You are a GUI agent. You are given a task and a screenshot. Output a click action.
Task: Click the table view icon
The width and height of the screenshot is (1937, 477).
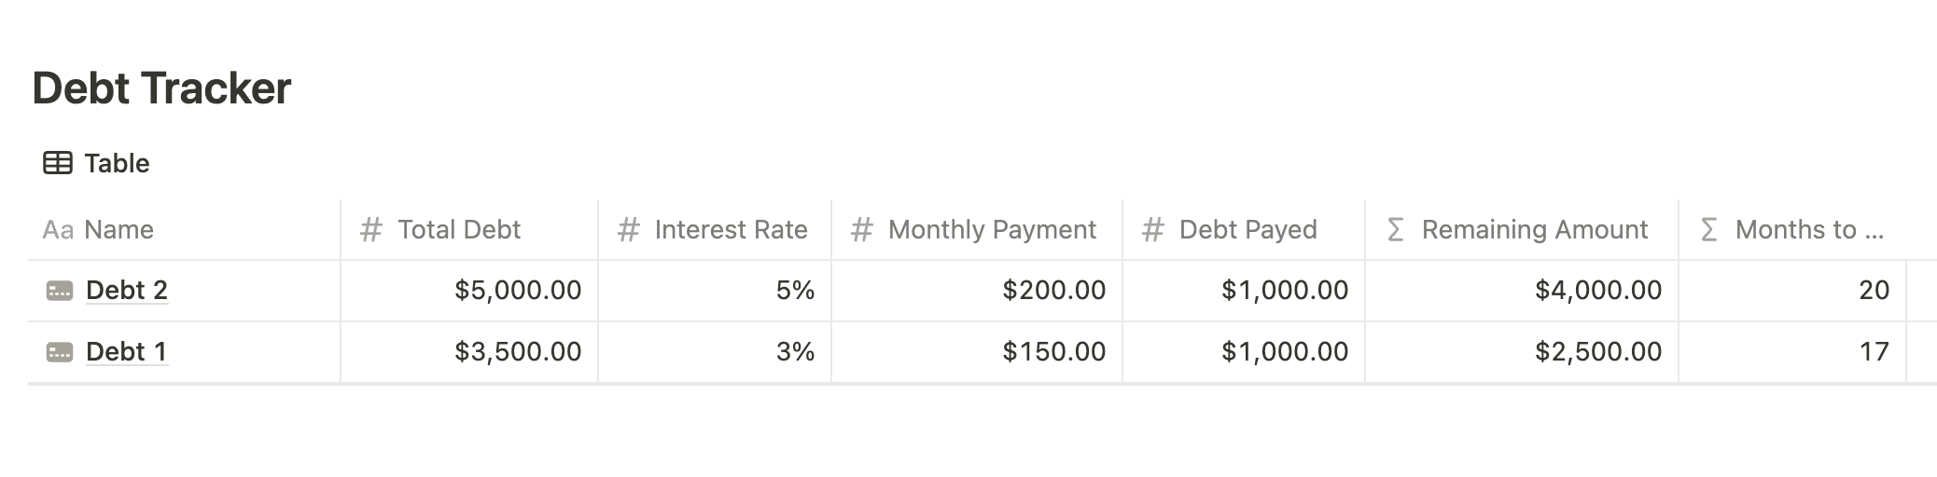click(x=57, y=164)
